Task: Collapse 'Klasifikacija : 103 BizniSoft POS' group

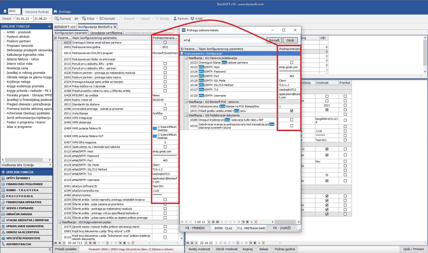Action: pos(186,102)
